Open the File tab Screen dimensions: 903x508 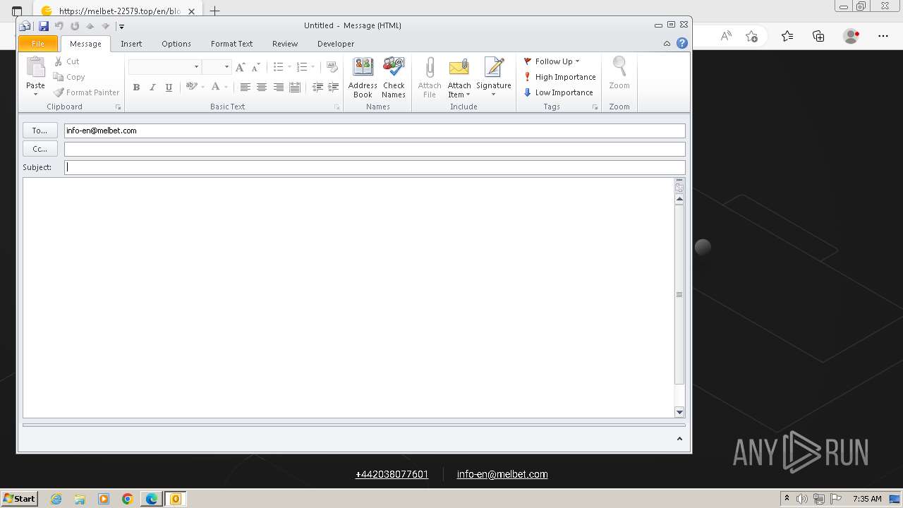(38, 44)
